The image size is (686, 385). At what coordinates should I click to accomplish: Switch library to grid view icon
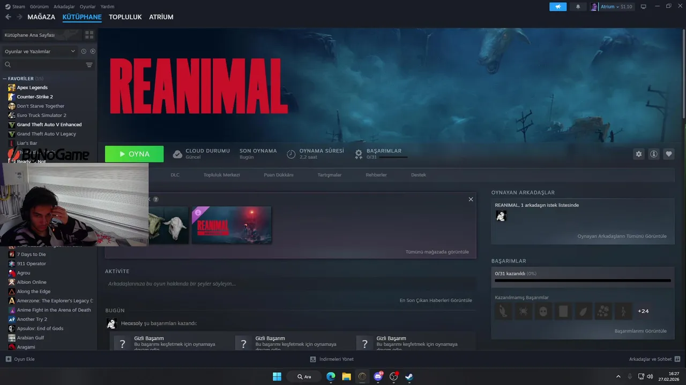pos(89,35)
